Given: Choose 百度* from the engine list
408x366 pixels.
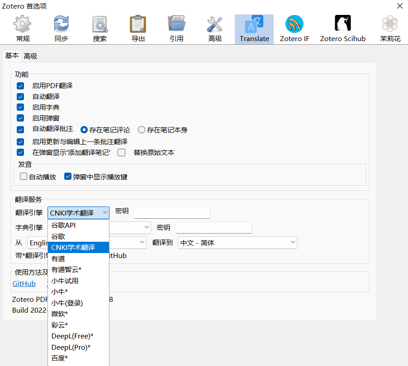Looking at the screenshot, I should click(78, 358).
